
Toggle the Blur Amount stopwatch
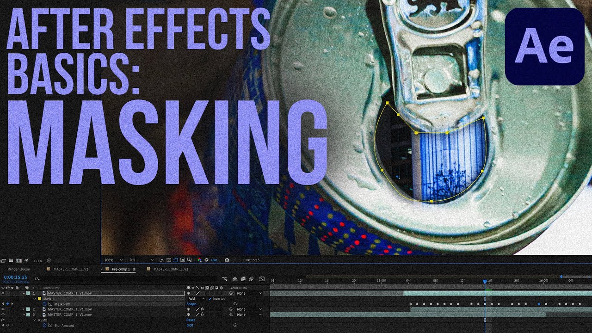point(44,325)
